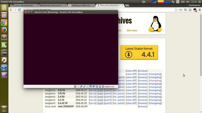Open Eclipse from the launcher
Image resolution: width=202 pixels, height=113 pixels.
coord(4,53)
